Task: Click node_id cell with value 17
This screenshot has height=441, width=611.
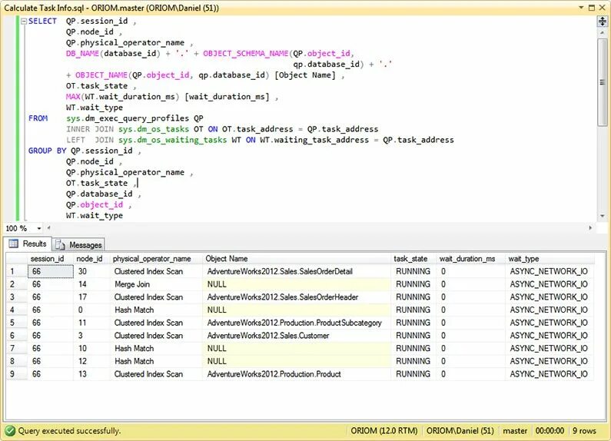Action: pos(91,297)
